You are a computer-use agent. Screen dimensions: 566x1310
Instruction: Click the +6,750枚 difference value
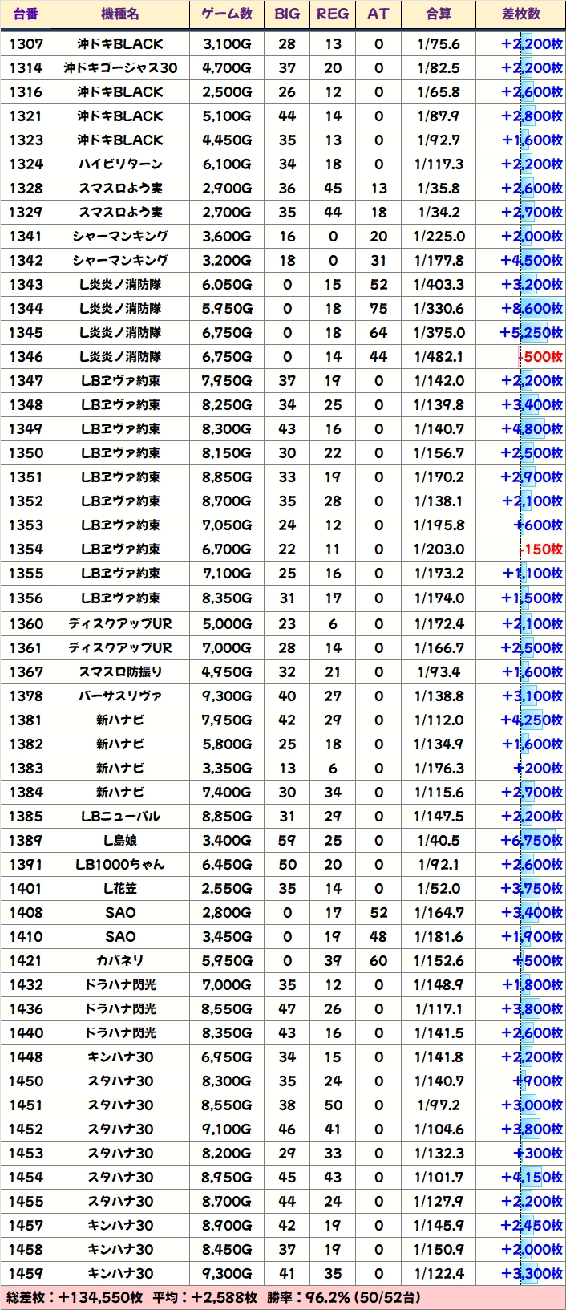[x=532, y=840]
